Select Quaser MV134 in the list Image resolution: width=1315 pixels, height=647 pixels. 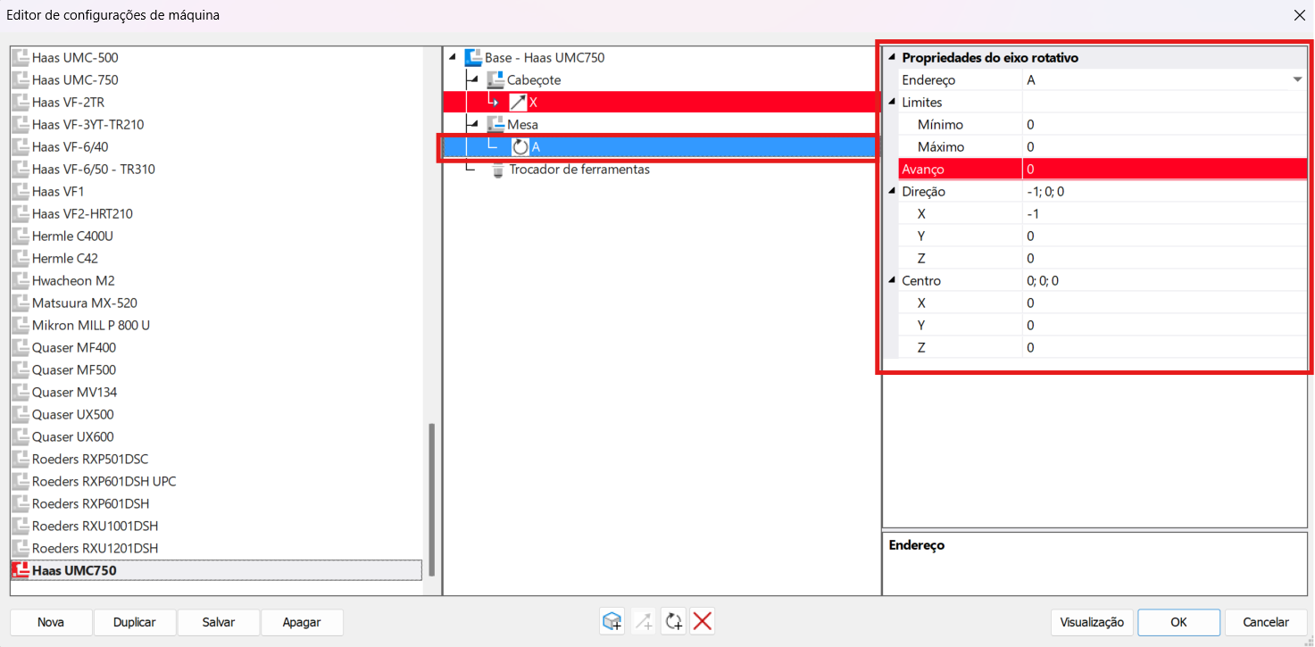click(x=74, y=393)
